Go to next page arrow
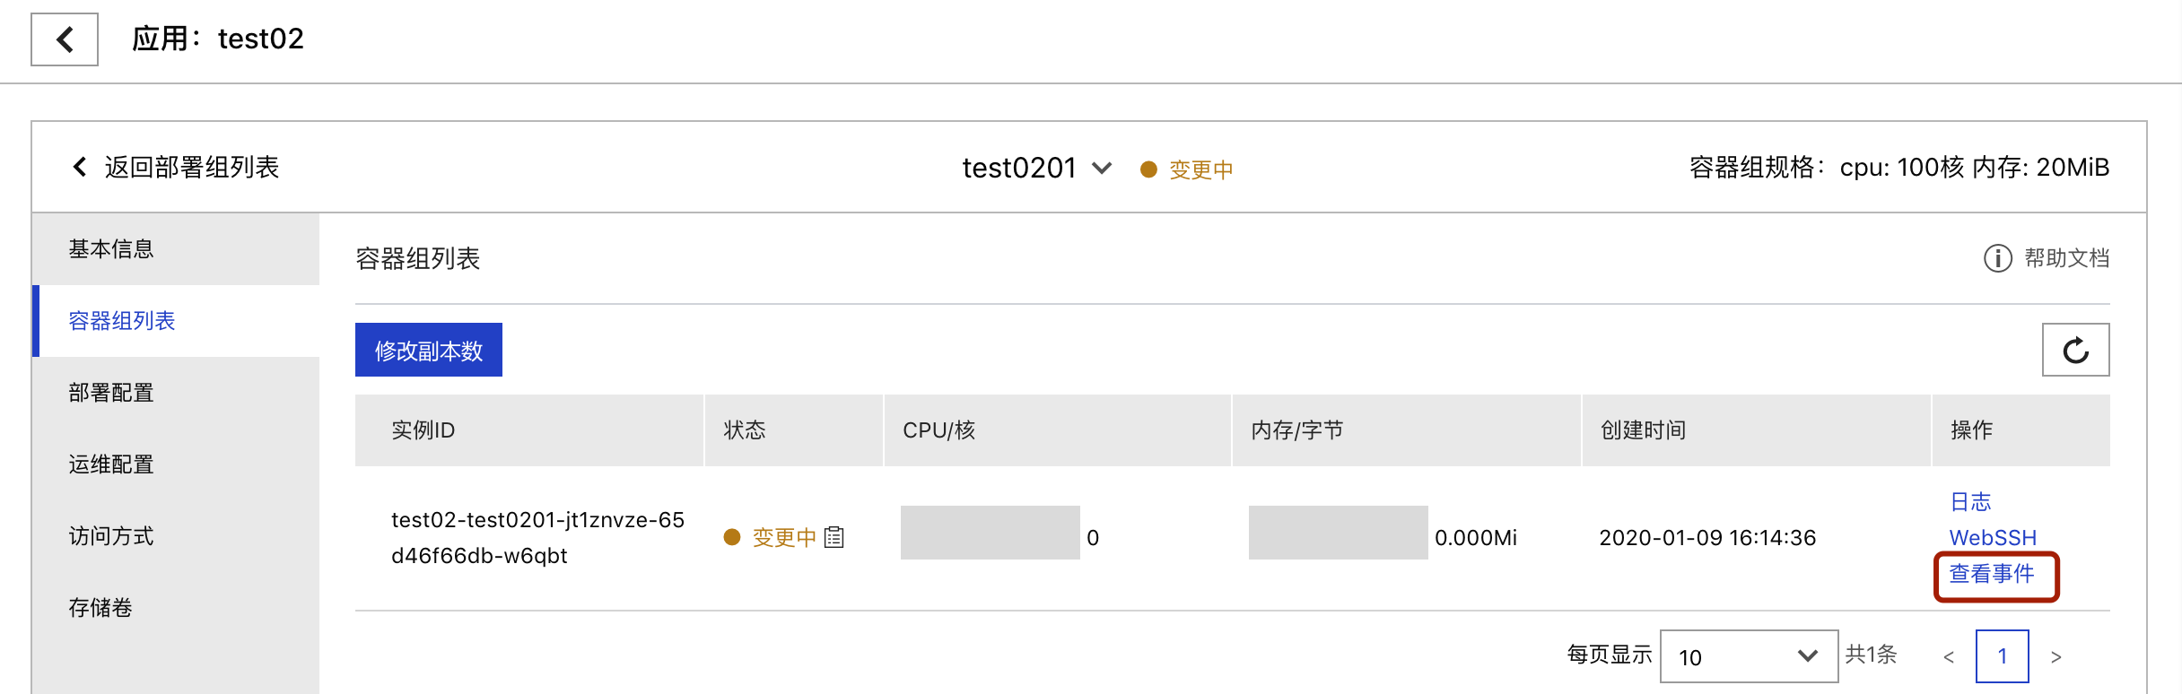2182x694 pixels. click(x=2055, y=657)
